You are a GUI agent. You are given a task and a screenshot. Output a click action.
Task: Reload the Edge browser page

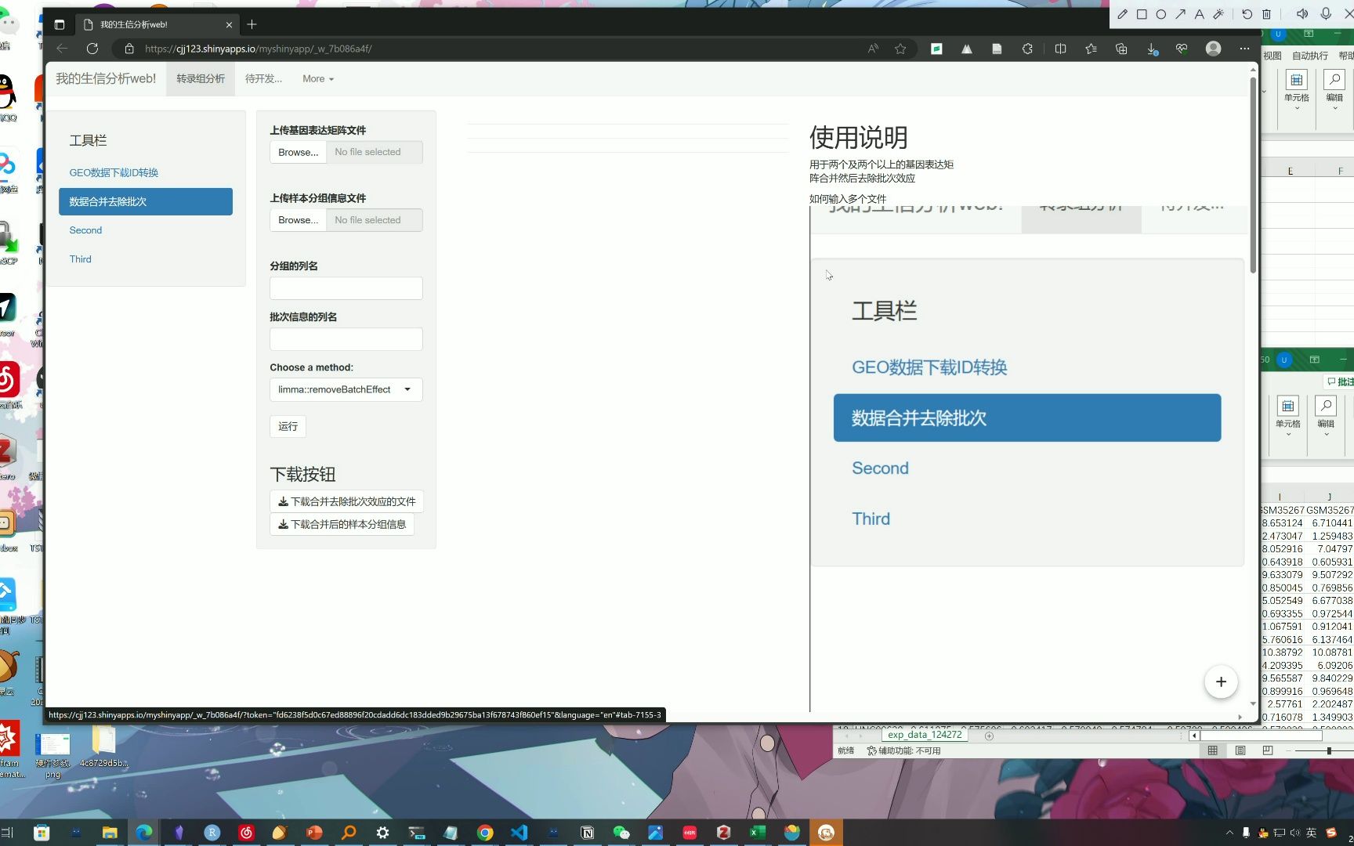[92, 49]
